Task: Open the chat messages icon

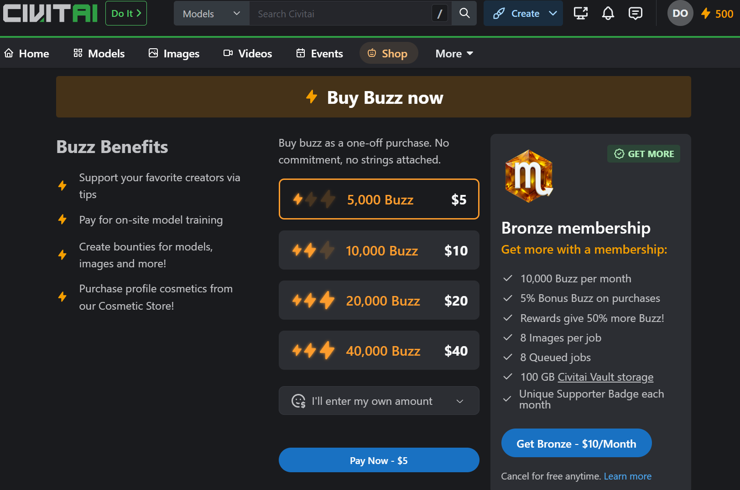Action: pyautogui.click(x=635, y=13)
